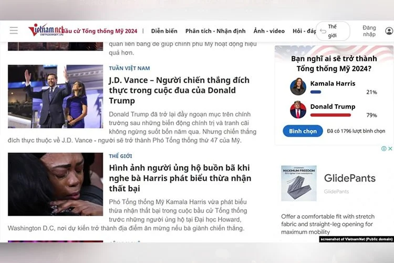Open the hamburger menu icon

(x=14, y=31)
